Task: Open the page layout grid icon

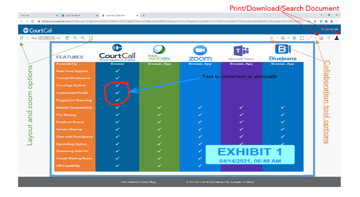Action: 22,38
